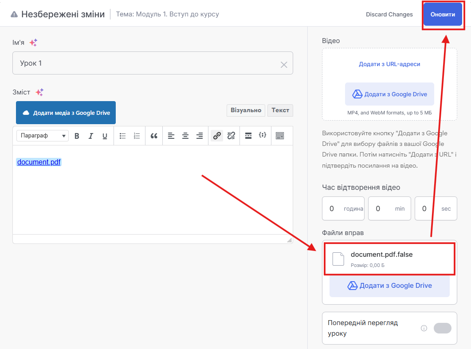Toggle the keyboard toolbar icon
Viewport: 471px width, 349px height.
tap(280, 136)
